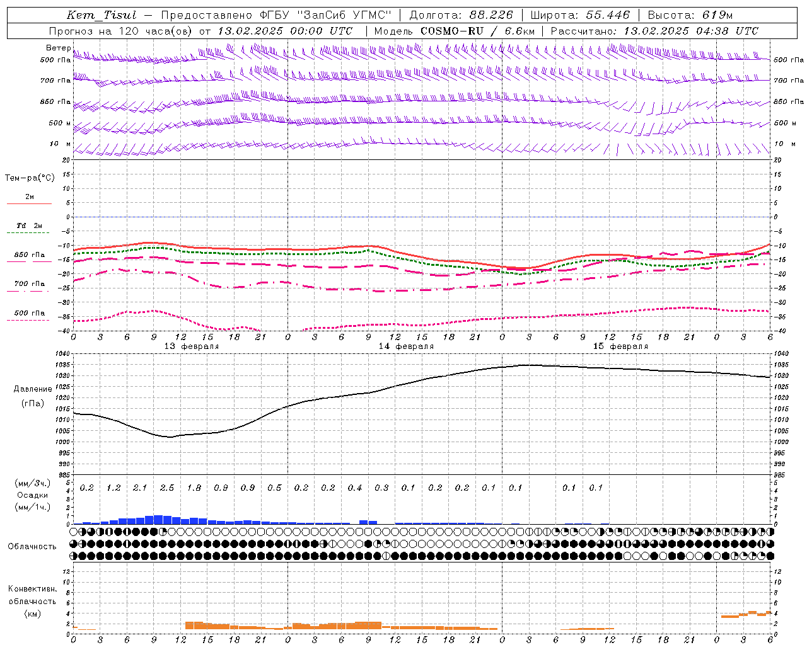807x645 pixels.
Task: Click the 'Модель COSMO-RU / 6.6км' model label
Action: coord(454,31)
